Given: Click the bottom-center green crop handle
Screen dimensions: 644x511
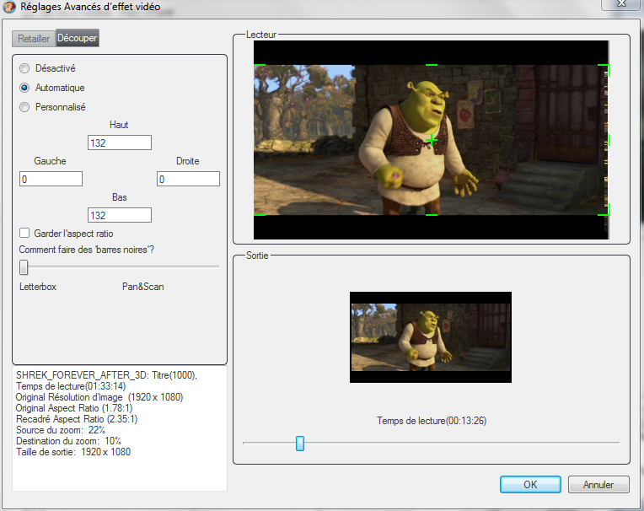Looking at the screenshot, I should coord(432,214).
